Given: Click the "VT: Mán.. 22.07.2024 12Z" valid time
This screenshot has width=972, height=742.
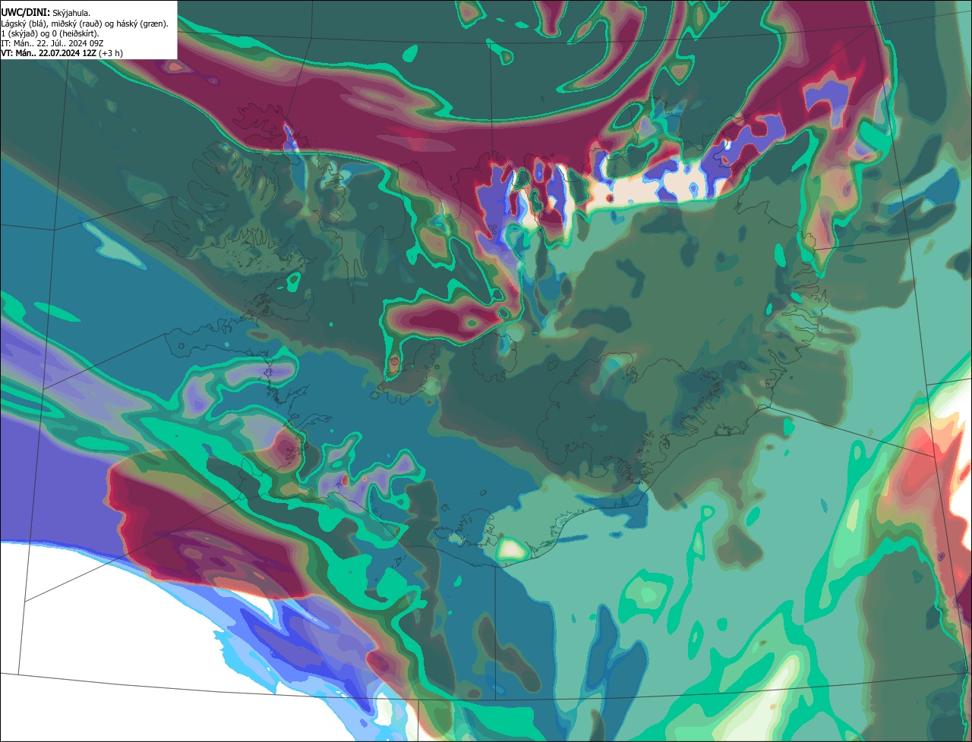Looking at the screenshot, I should (48, 53).
